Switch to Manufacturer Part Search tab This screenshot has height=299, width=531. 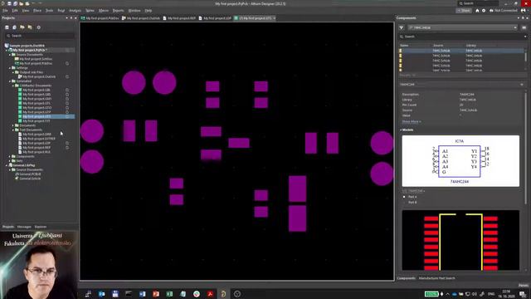click(437, 278)
